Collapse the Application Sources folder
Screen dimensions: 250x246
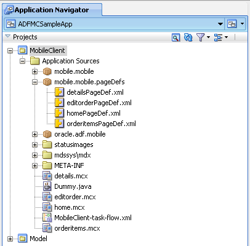tap(22, 61)
